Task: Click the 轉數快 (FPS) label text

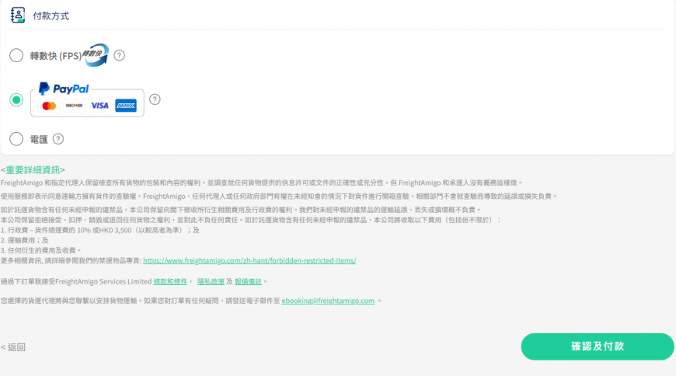Action: [56, 56]
